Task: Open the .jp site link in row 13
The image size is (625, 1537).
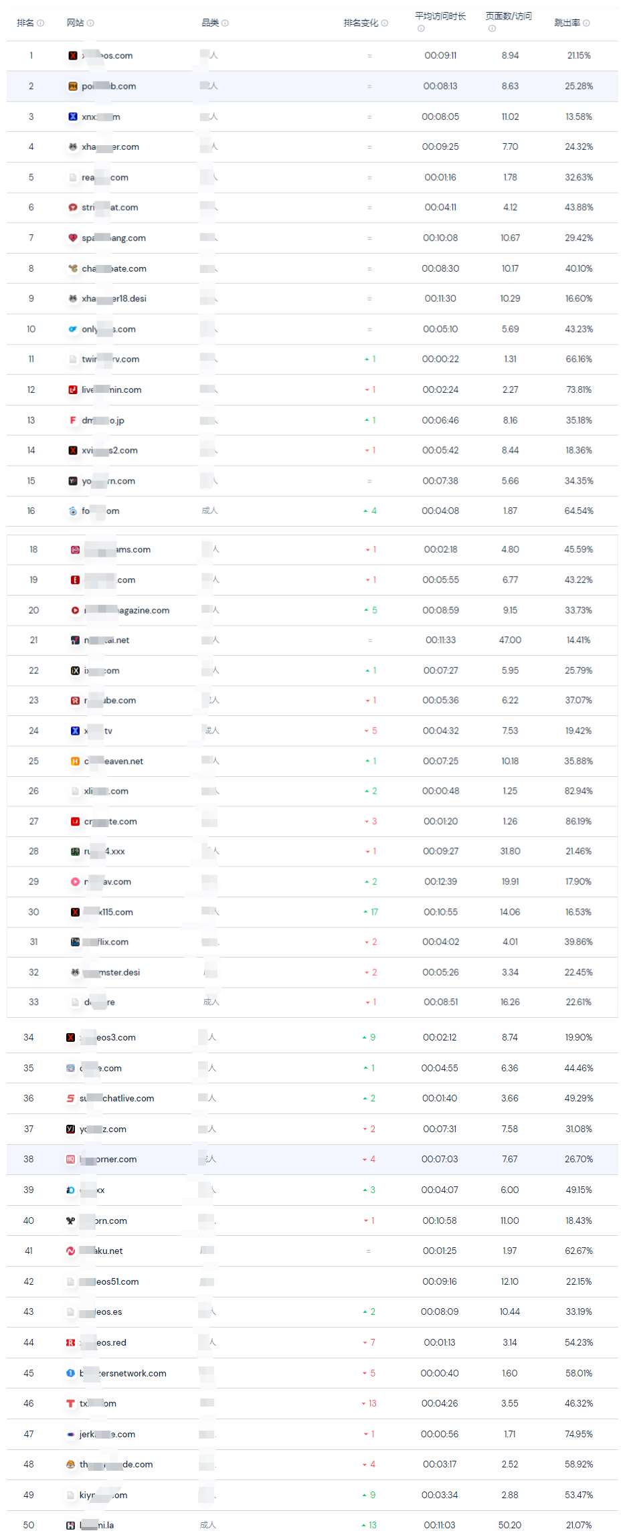Action: (x=103, y=420)
